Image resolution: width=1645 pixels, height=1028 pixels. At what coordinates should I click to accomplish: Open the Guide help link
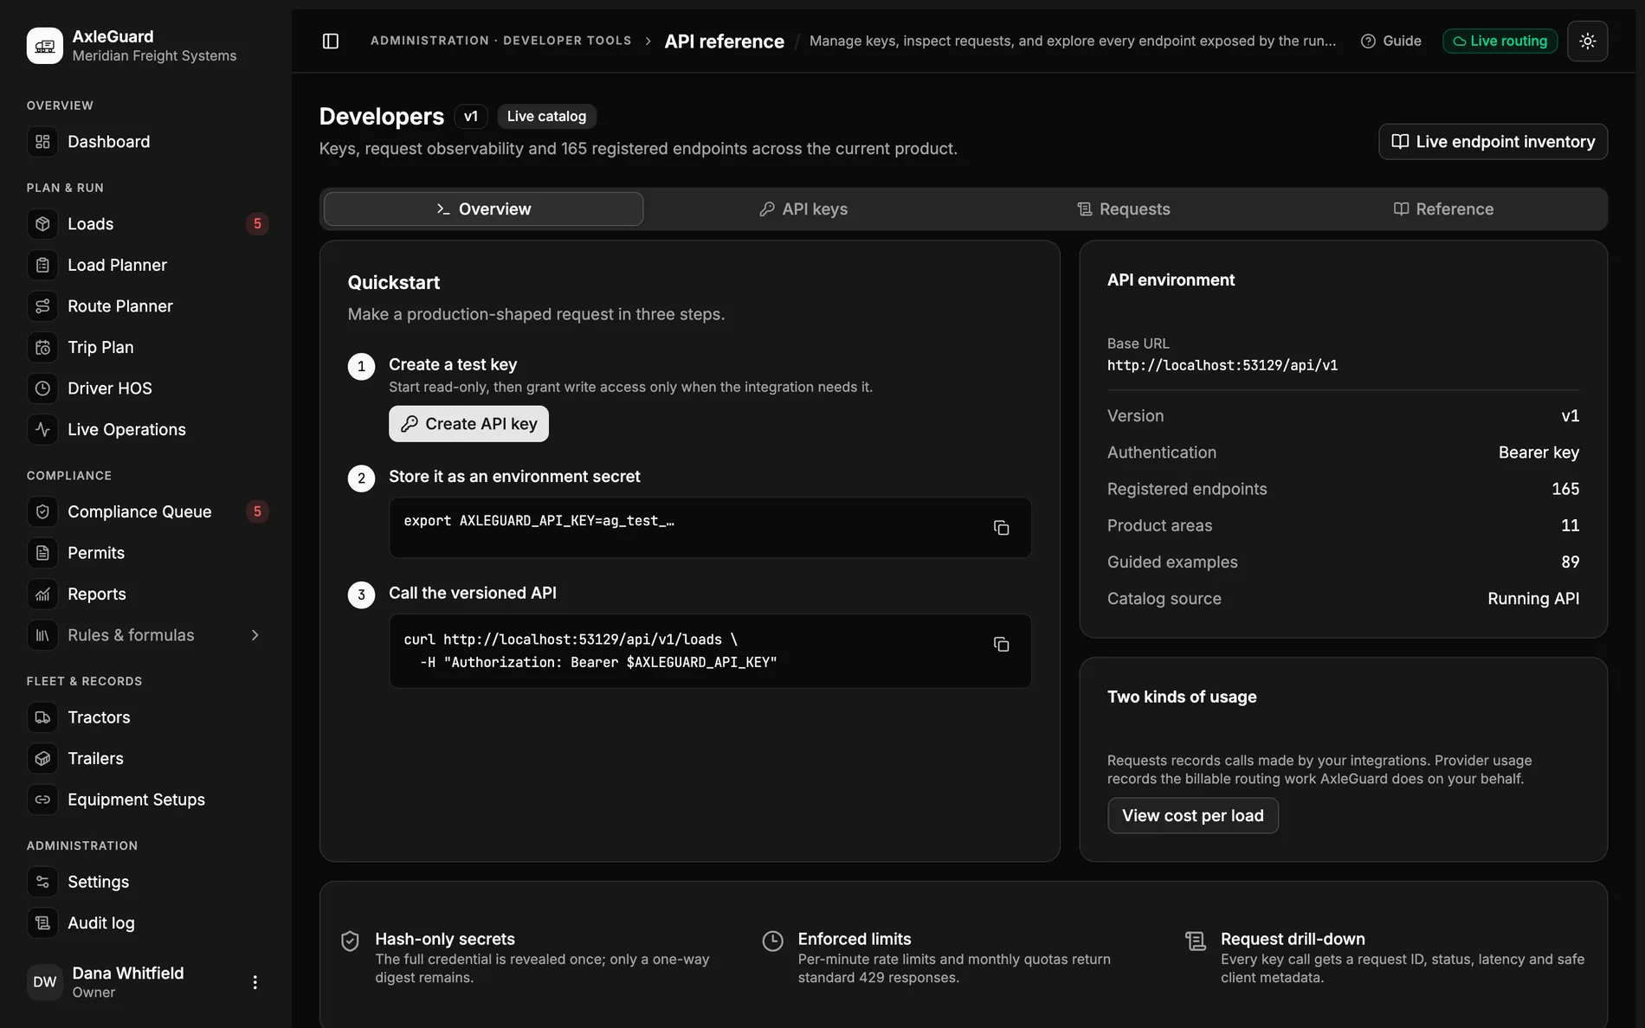pos(1391,41)
